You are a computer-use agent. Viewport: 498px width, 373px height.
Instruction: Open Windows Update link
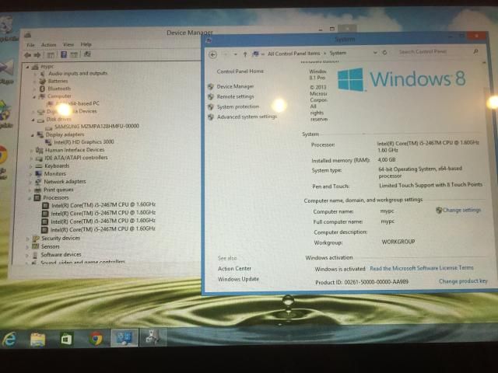(238, 279)
